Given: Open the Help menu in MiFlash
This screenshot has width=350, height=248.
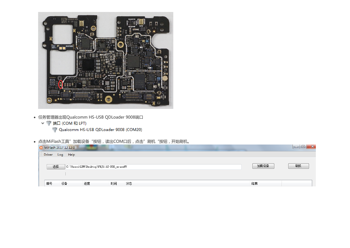Looking at the screenshot, I should point(71,155).
